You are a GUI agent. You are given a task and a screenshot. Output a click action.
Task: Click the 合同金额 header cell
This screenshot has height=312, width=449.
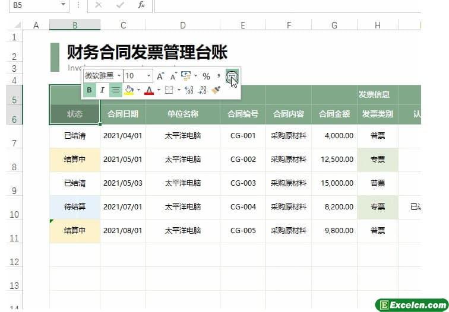pyautogui.click(x=334, y=114)
